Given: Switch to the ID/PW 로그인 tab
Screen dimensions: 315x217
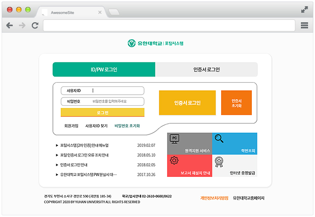Looking at the screenshot, I should pyautogui.click(x=104, y=69).
